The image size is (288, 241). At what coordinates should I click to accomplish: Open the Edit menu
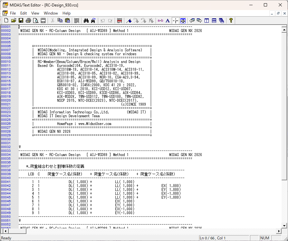click(24, 13)
